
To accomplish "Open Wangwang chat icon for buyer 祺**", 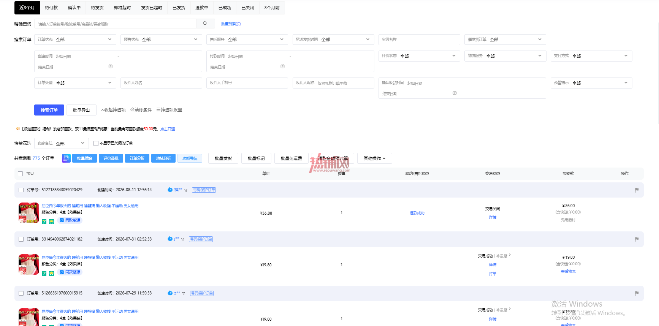I will pos(170,190).
